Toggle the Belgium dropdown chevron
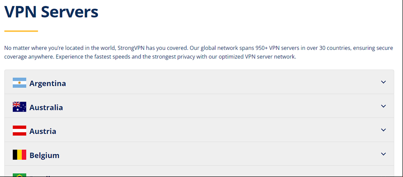This screenshot has width=403, height=177. [383, 154]
